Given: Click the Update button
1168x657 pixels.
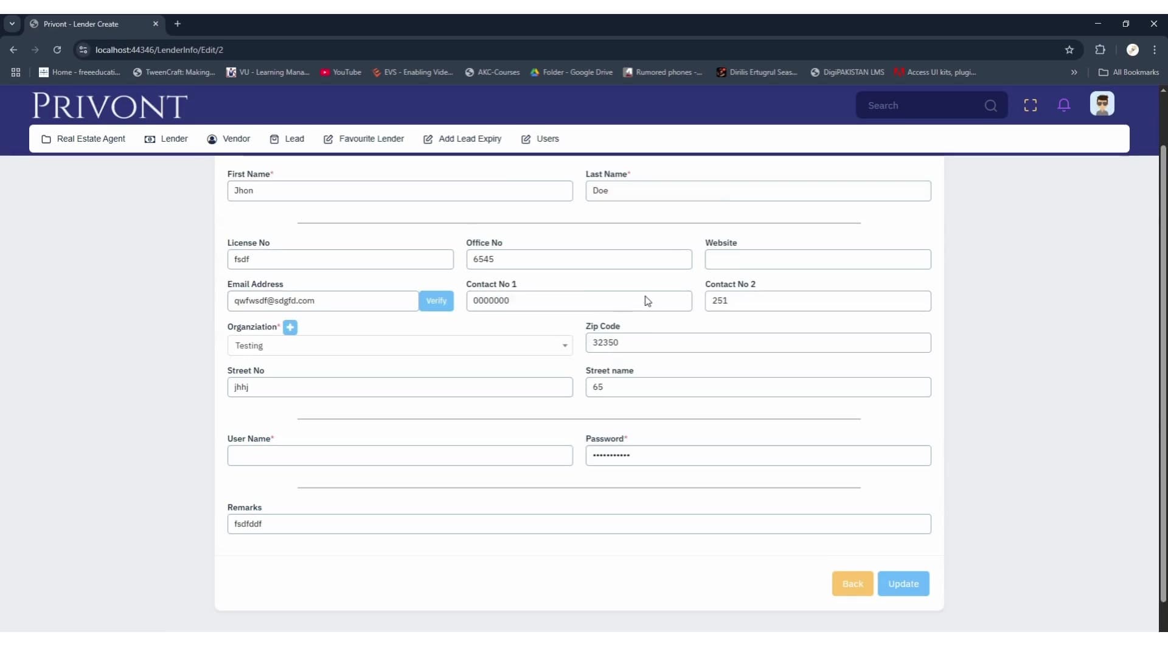Looking at the screenshot, I should (903, 584).
